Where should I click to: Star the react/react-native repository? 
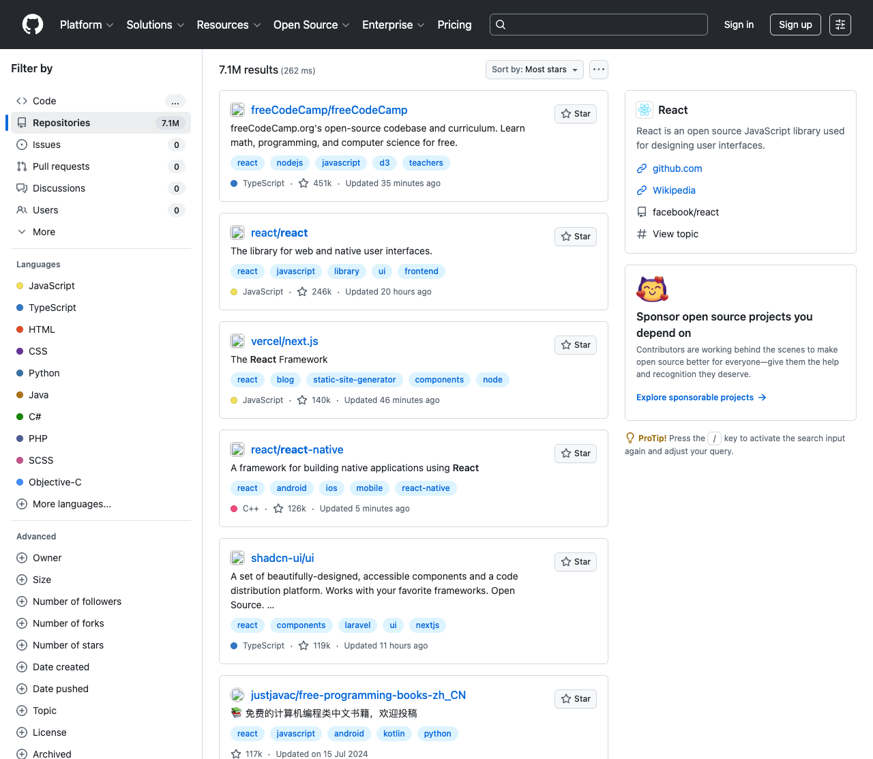576,453
